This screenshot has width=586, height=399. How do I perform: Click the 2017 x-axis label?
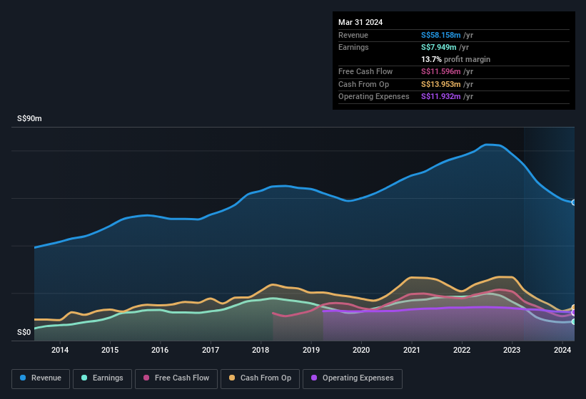point(211,350)
